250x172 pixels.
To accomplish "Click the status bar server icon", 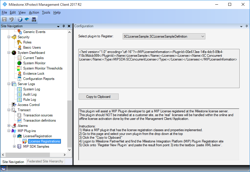I will click(x=3, y=169).
